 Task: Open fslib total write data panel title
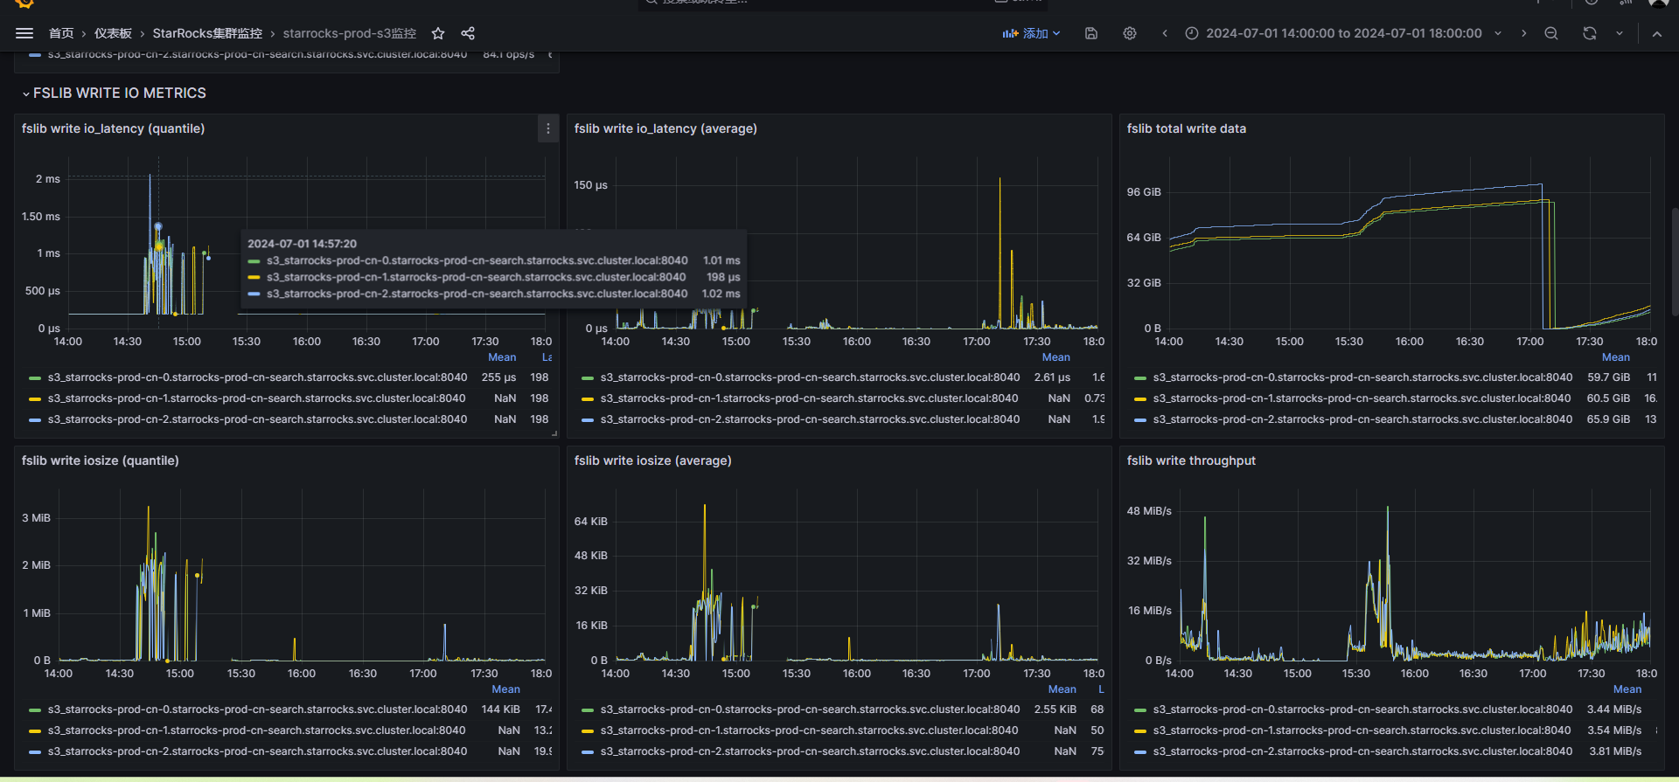click(1187, 128)
